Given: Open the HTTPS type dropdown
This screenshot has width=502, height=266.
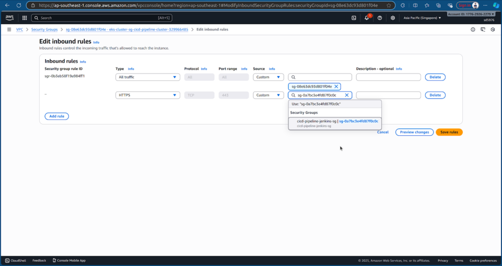Looking at the screenshot, I should point(148,95).
